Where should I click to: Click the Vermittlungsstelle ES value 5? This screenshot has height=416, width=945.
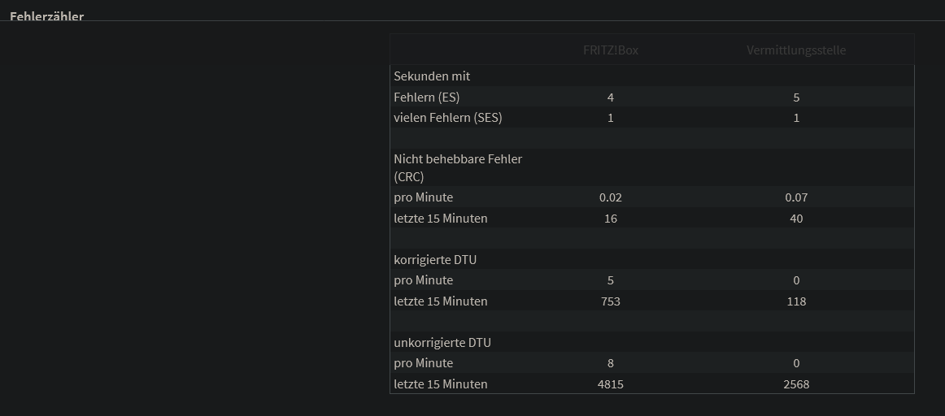click(796, 97)
